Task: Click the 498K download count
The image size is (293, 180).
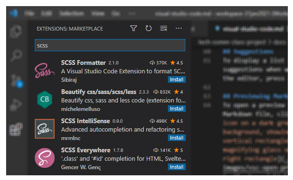Action: [158, 121]
